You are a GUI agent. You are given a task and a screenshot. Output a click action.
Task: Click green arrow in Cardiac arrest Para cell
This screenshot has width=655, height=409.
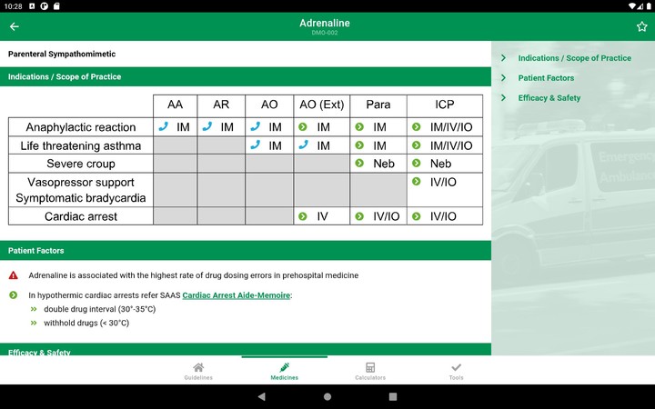pyautogui.click(x=359, y=216)
